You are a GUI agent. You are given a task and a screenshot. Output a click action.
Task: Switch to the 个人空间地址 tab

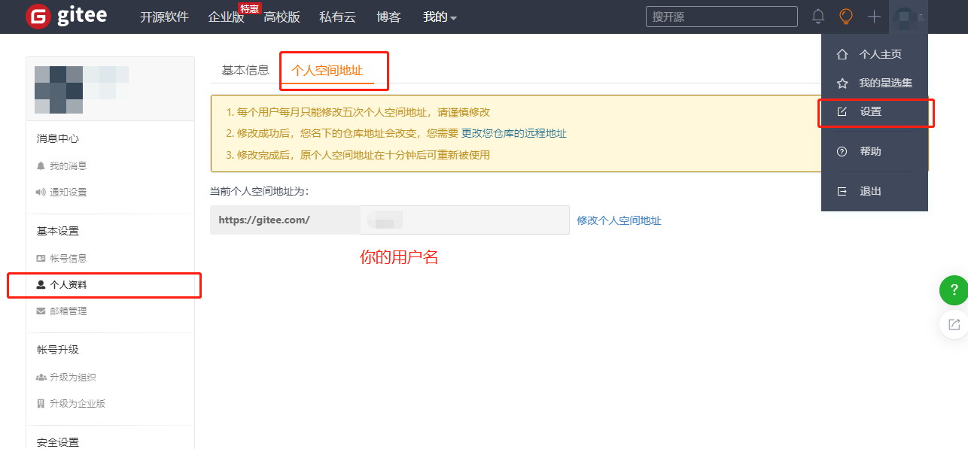(x=327, y=70)
